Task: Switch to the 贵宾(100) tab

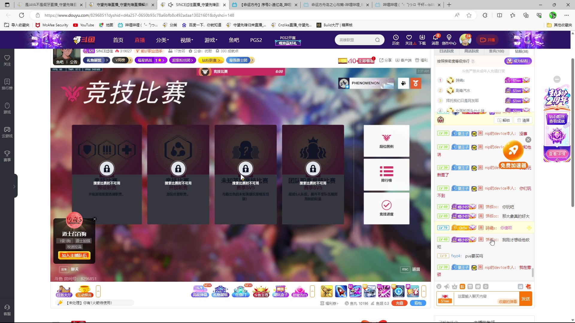Action: coord(496,51)
